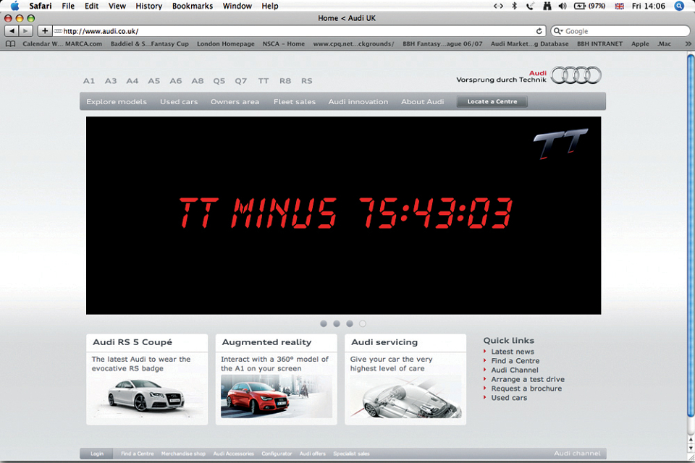Open Configurator footer link
This screenshot has height=463, width=695.
coord(277,454)
